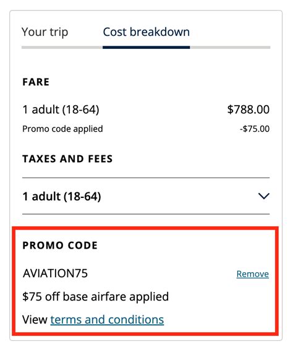This screenshot has width=293, height=347.
Task: Click the FARE section heading
Action: [36, 82]
